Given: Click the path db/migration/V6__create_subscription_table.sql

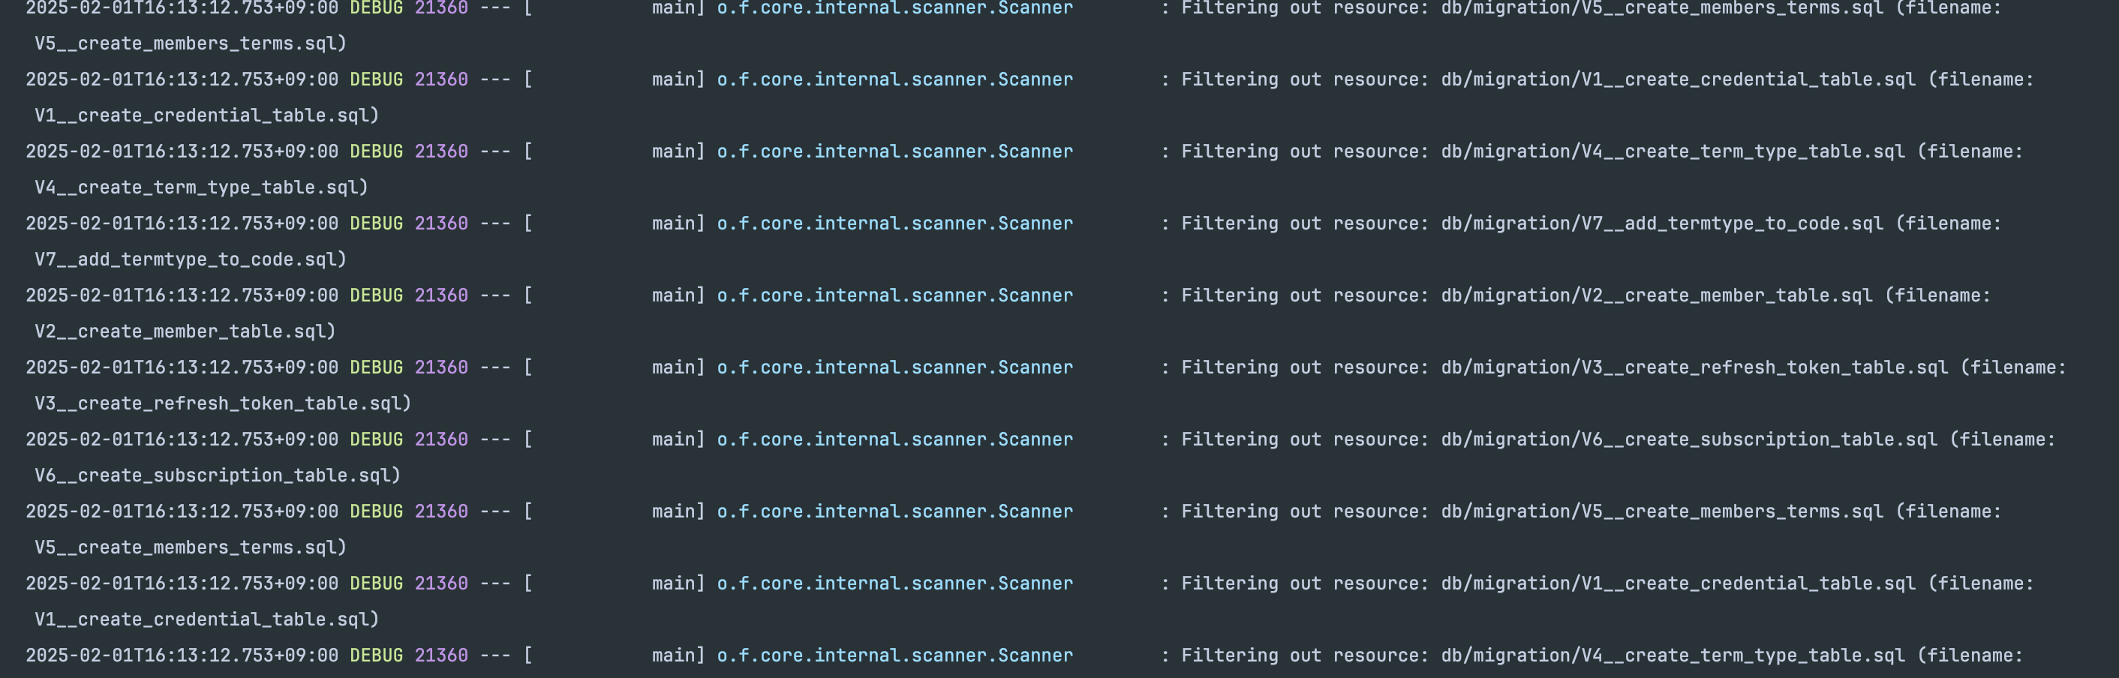Looking at the screenshot, I should point(1689,439).
